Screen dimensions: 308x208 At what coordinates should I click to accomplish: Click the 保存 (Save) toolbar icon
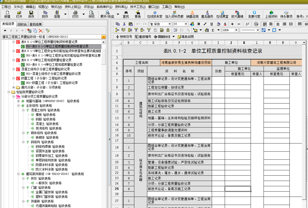click(x=31, y=14)
